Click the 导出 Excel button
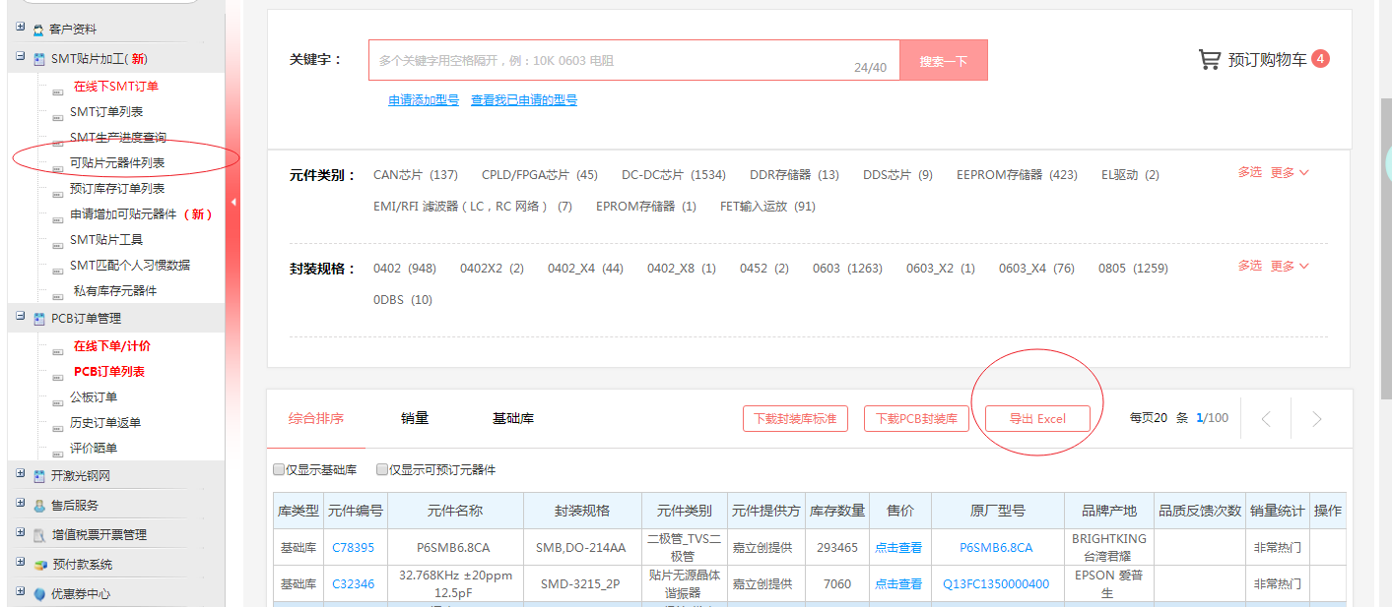The image size is (1392, 607). pyautogui.click(x=1037, y=419)
